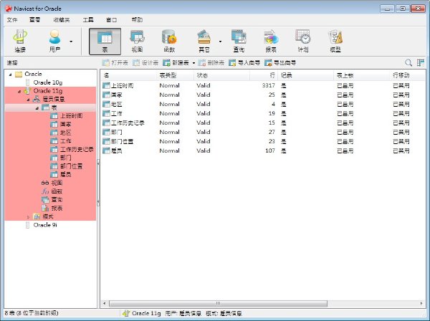Open the 计划 (Schedule) toolbar button
This screenshot has width=430, height=321.
pos(303,42)
